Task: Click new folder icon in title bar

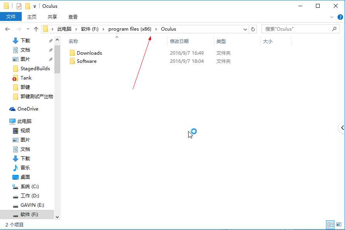Action: pyautogui.click(x=28, y=6)
